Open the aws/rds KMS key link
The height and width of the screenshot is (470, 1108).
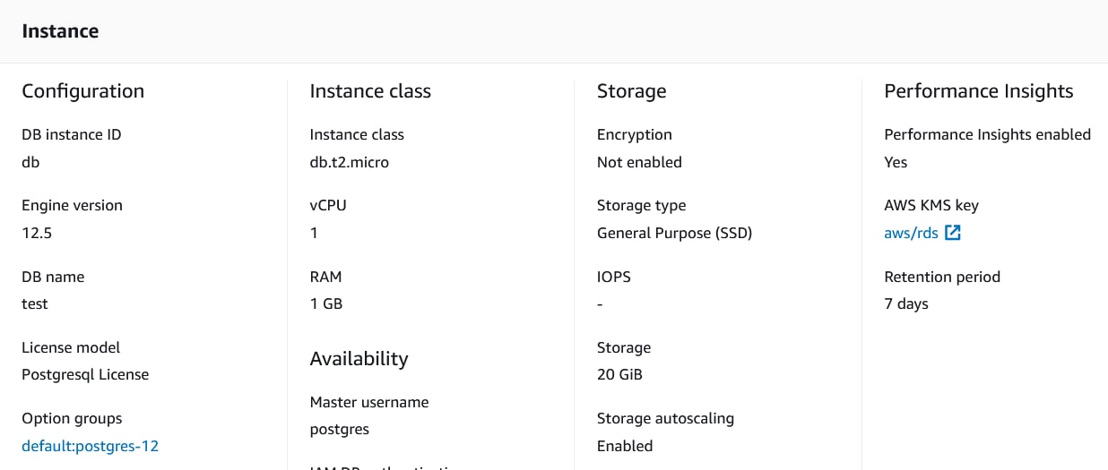tap(911, 233)
